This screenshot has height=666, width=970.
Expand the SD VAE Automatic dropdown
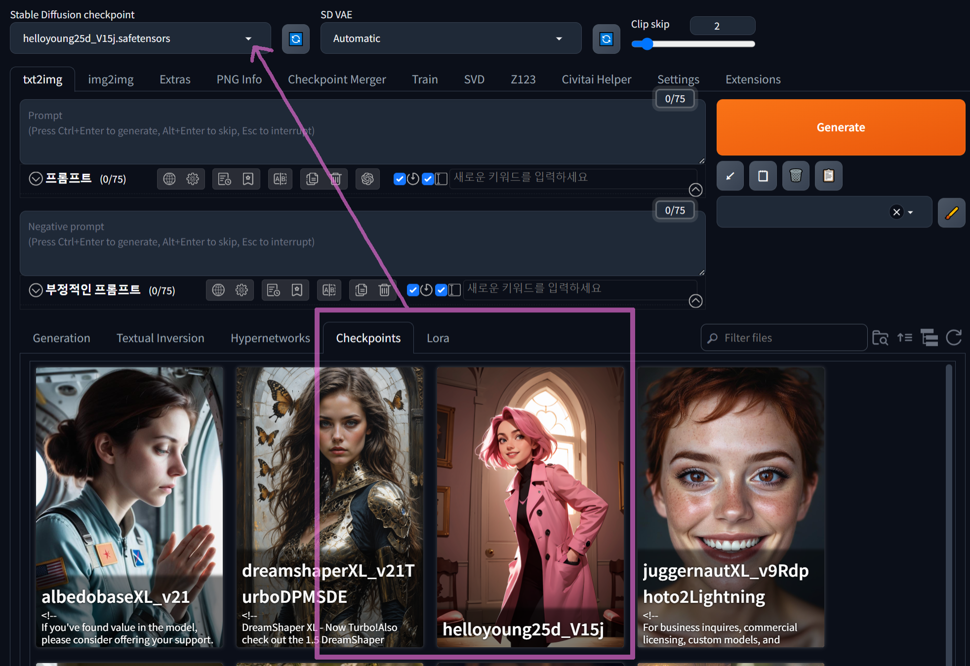(559, 38)
